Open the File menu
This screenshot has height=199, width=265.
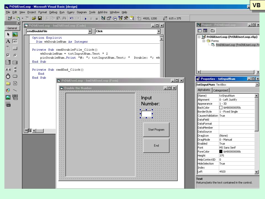click(x=8, y=12)
